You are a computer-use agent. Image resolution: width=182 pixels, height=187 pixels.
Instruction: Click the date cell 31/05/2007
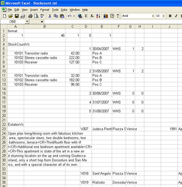click(x=102, y=71)
